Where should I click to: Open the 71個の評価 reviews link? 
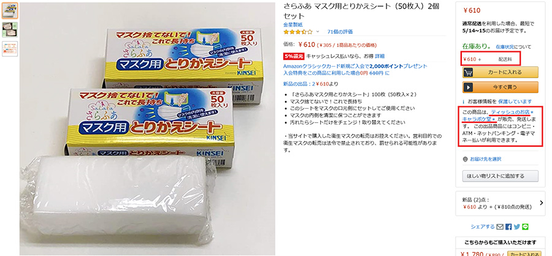click(340, 32)
